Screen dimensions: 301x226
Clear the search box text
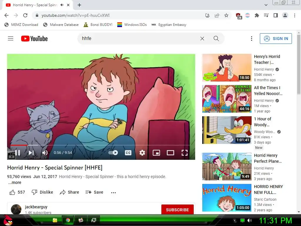pos(202,39)
